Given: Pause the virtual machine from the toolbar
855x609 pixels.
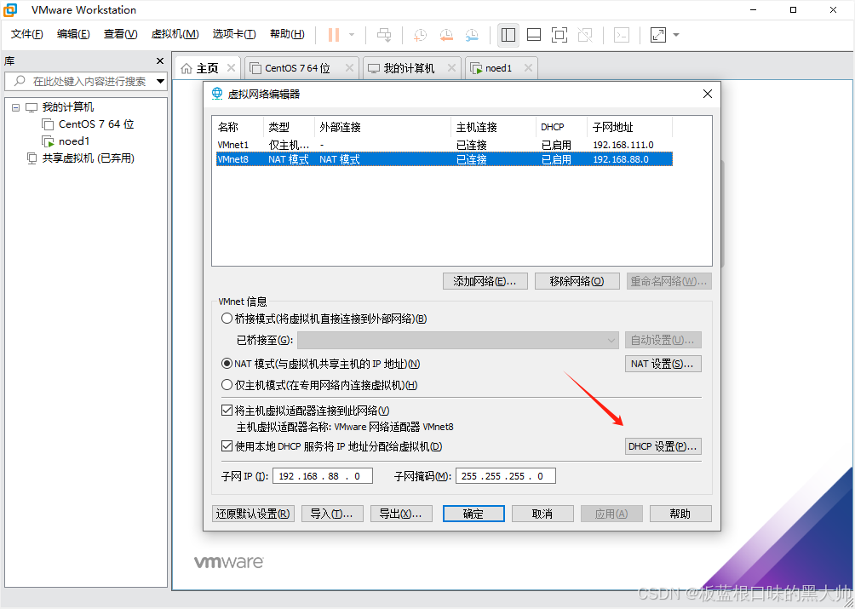Looking at the screenshot, I should (x=334, y=35).
